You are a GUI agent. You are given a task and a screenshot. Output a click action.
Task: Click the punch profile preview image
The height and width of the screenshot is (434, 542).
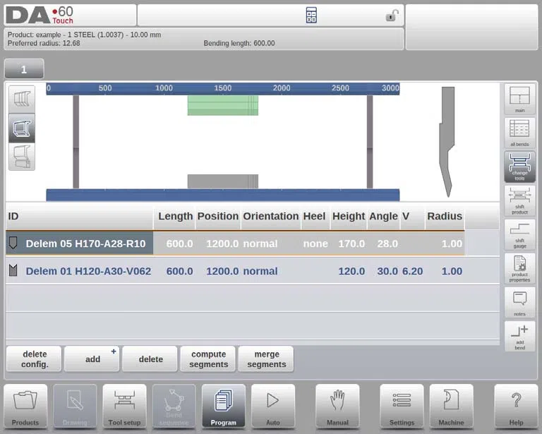click(447, 142)
